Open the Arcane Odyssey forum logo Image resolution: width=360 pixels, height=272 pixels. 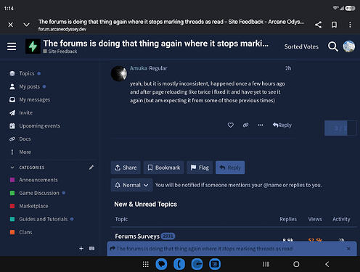[x=33, y=46]
